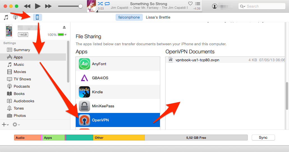Viewport: 289px width, 152px height.
Task: Open Audiobooks in sidebar
Action: [x=33, y=101]
